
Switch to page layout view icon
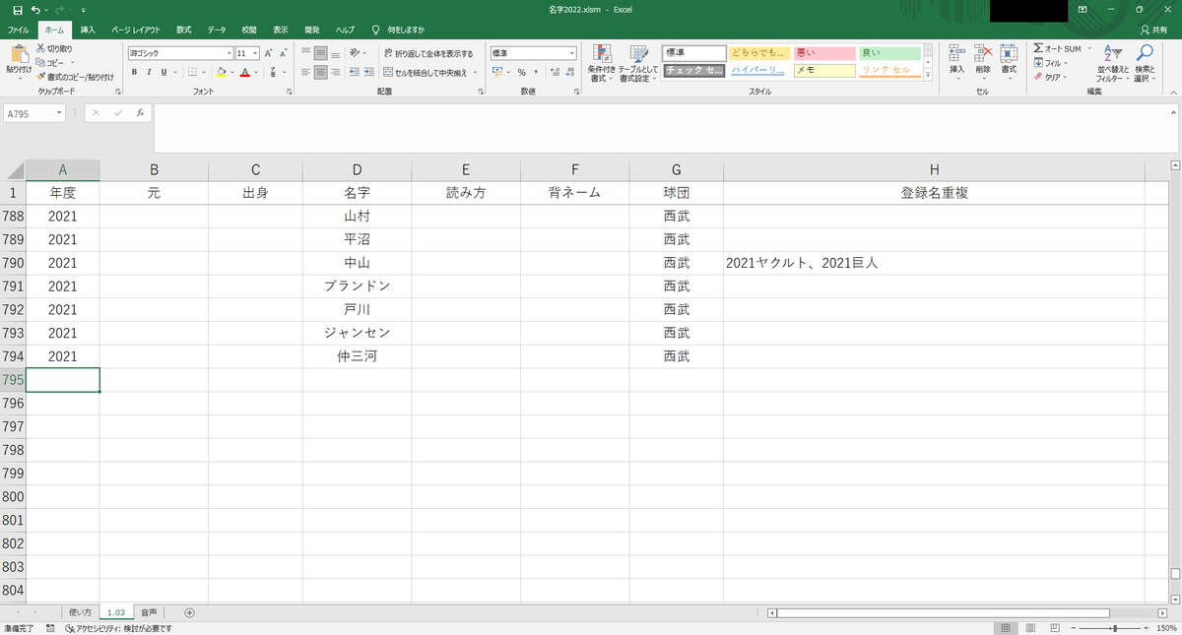point(1028,628)
